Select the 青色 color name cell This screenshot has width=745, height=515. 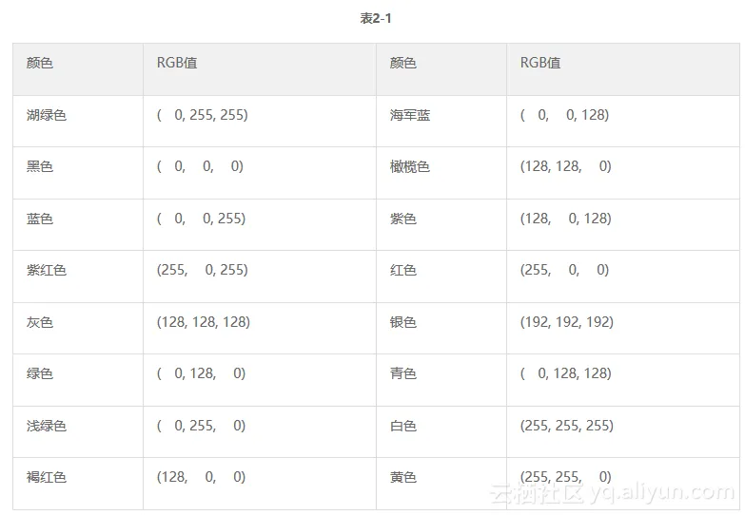(x=403, y=373)
